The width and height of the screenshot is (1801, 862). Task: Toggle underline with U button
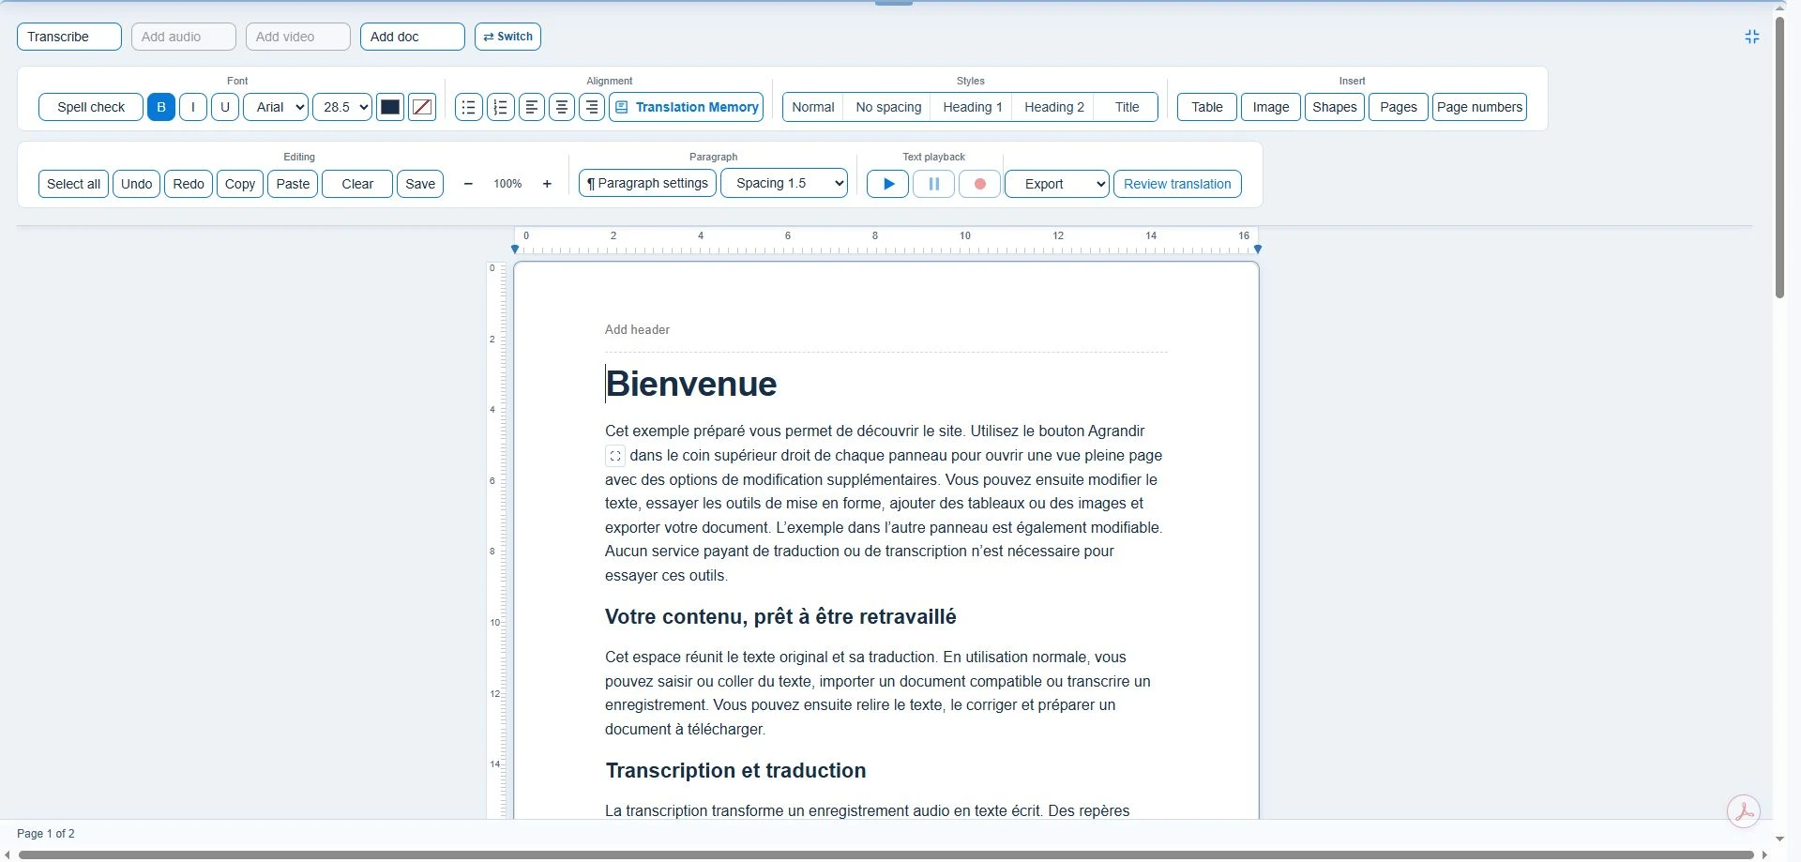225,107
